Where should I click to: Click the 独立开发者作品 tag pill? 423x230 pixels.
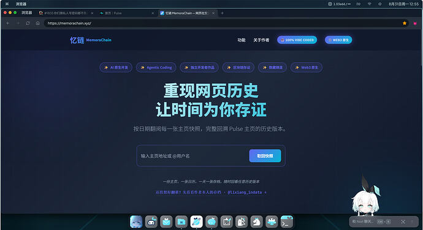point(199,67)
